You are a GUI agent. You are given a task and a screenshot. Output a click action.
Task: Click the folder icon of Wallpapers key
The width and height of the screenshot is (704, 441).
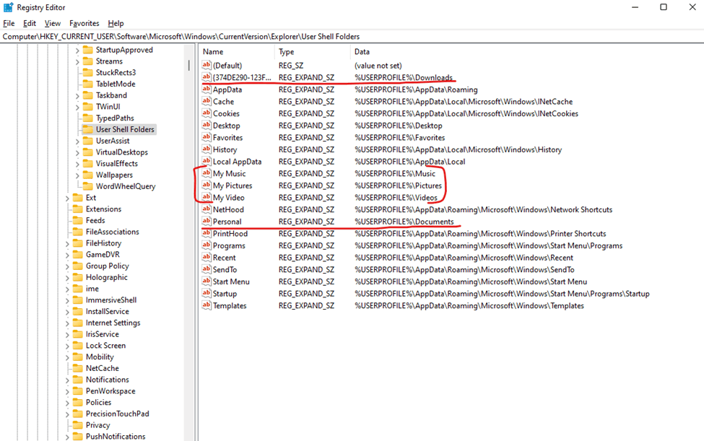coord(88,175)
